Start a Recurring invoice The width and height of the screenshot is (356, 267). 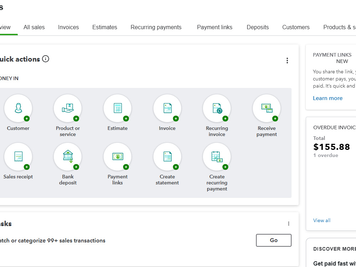(217, 108)
